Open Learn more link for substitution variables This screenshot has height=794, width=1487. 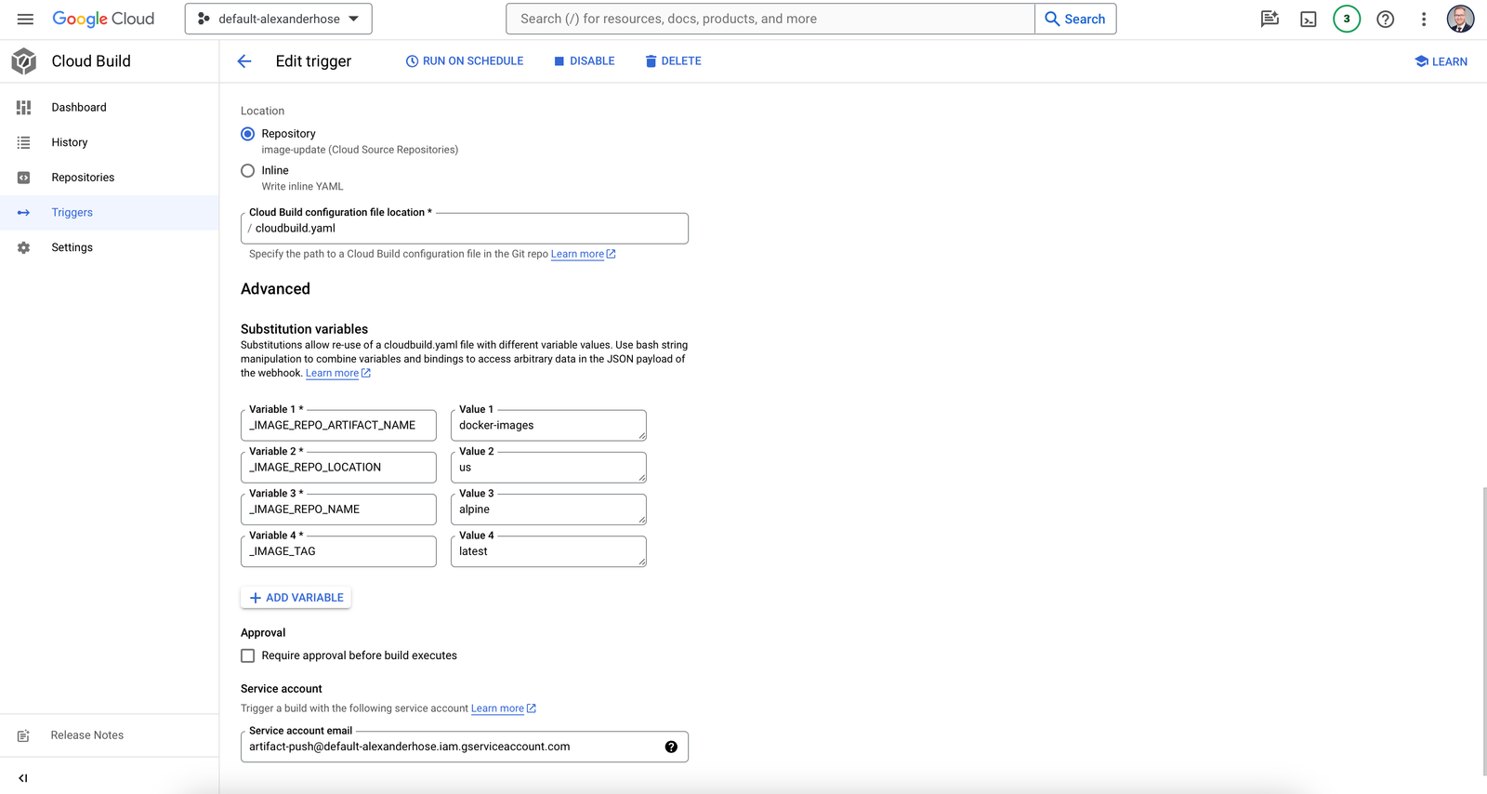[x=337, y=373]
